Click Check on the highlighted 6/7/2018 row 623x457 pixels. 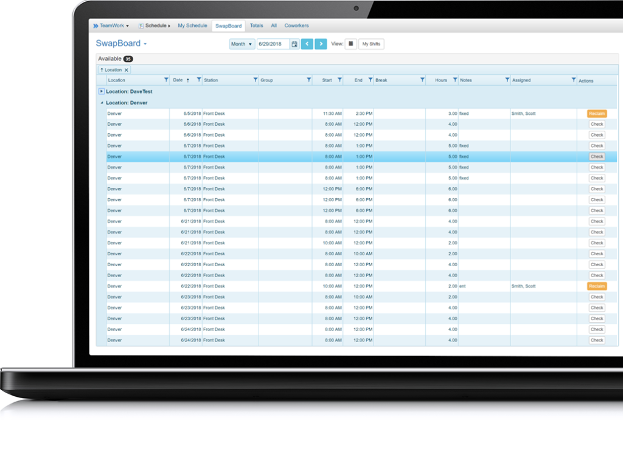pos(597,157)
